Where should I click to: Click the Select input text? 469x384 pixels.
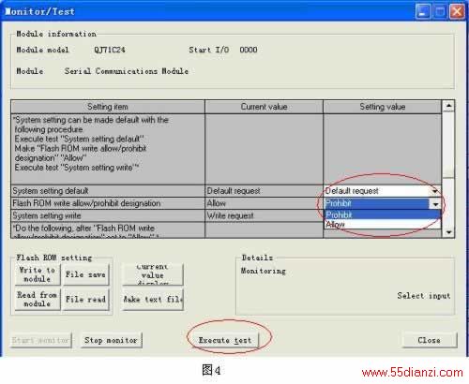pos(424,296)
